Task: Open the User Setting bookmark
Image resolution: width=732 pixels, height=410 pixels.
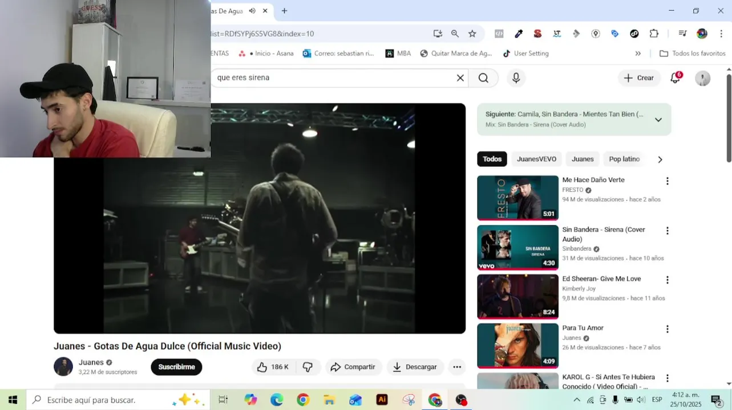Action: (525, 54)
